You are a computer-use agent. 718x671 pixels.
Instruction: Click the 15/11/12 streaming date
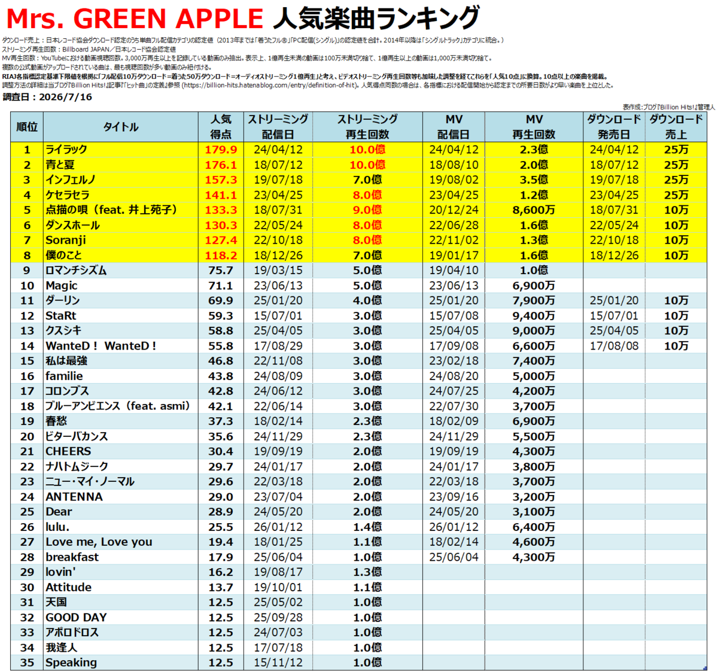click(x=278, y=663)
